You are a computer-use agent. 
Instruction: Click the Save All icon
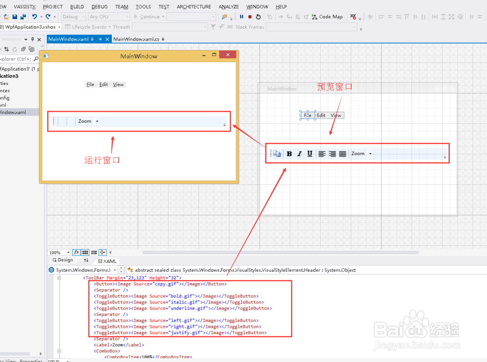[x=23, y=17]
